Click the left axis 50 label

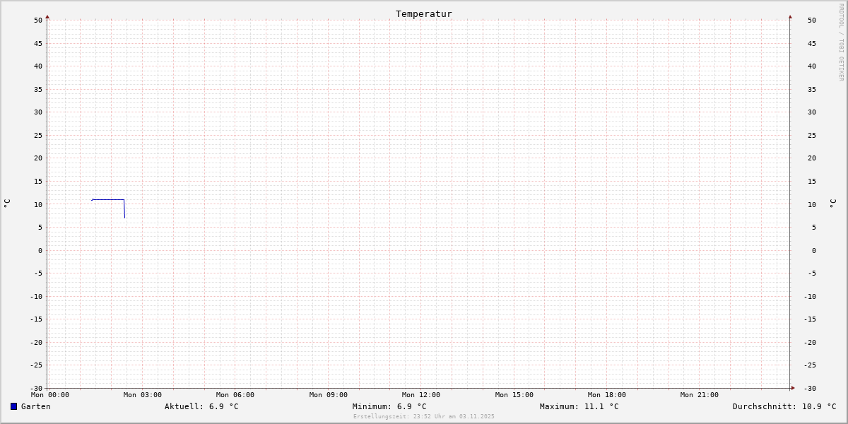[x=38, y=20]
